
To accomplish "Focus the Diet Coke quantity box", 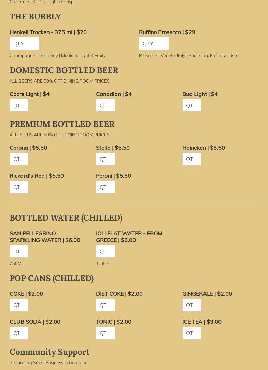I will (105, 305).
